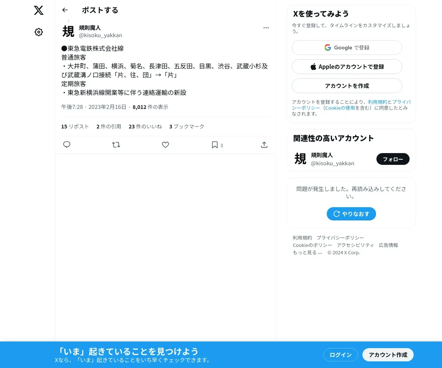The width and height of the screenshot is (442, 368).
Task: Click the 8,012 件の表示 view count
Action: tap(150, 107)
